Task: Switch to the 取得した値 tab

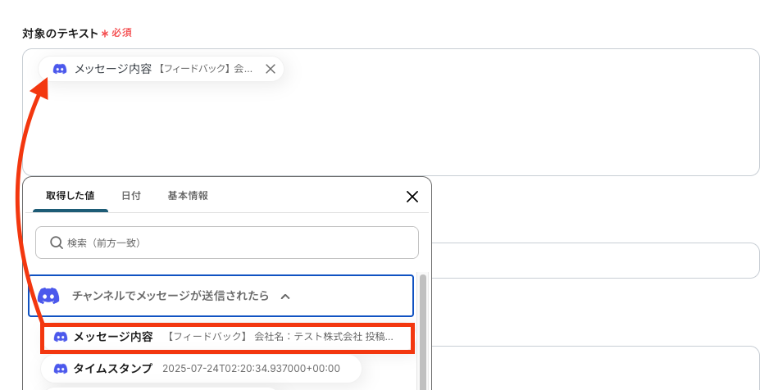Action: coord(70,196)
